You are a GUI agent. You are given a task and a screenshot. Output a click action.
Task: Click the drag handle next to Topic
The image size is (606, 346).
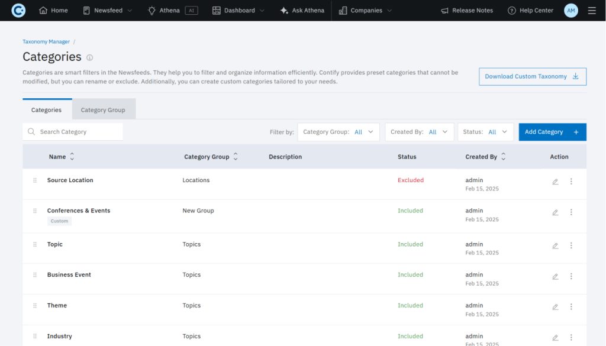pos(35,244)
